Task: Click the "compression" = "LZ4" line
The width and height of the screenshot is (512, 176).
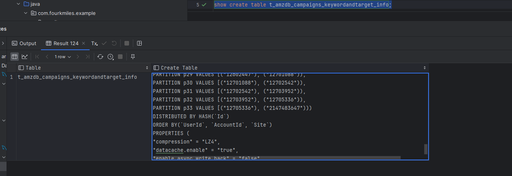Action: point(186,142)
